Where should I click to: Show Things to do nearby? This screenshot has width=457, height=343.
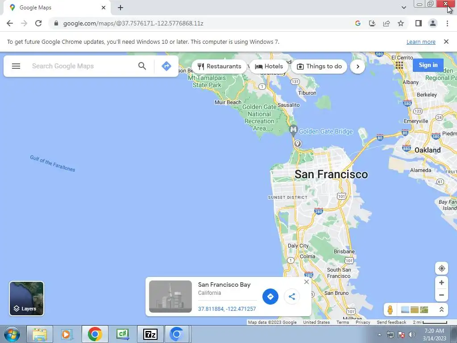319,66
